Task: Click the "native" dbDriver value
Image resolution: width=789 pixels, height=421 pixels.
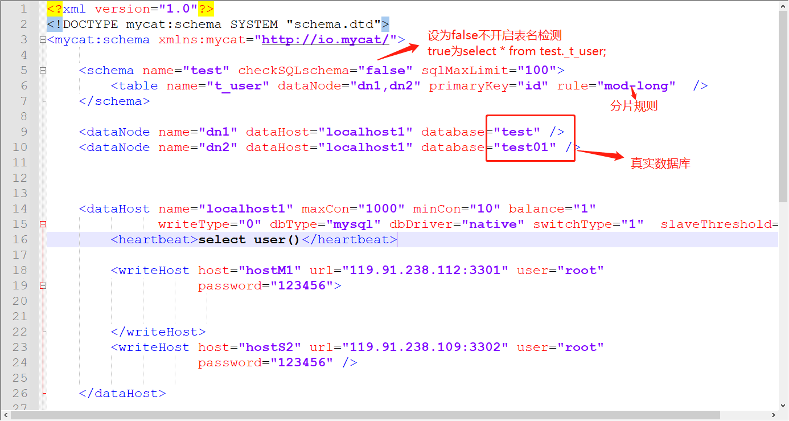Action: 492,224
